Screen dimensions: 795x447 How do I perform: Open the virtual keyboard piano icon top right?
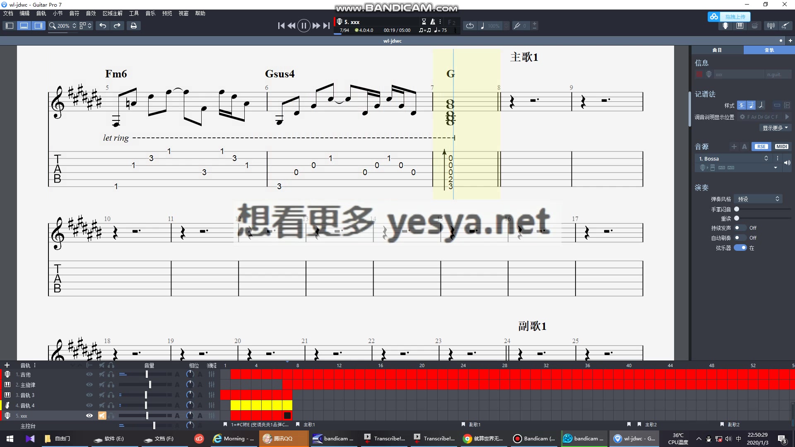click(740, 26)
